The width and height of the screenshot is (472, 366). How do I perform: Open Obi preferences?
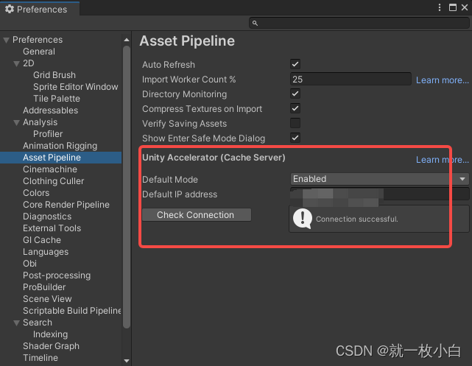pyautogui.click(x=29, y=264)
